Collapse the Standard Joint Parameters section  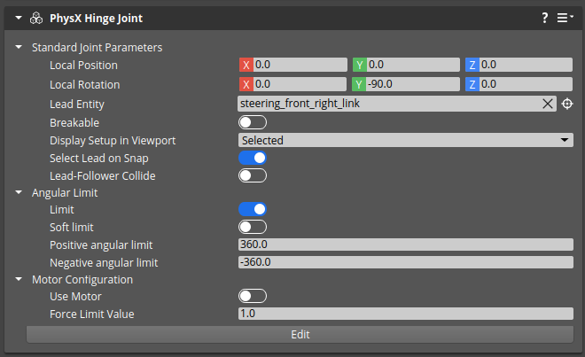[19, 47]
